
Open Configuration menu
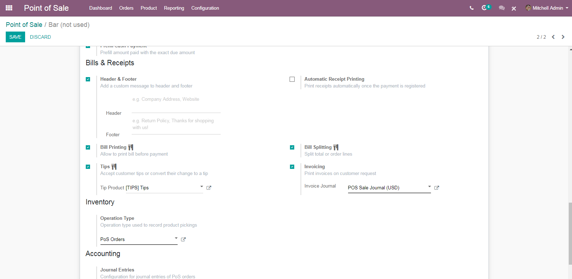205,8
